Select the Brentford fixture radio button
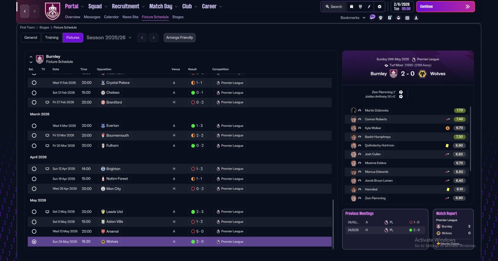 (34, 102)
